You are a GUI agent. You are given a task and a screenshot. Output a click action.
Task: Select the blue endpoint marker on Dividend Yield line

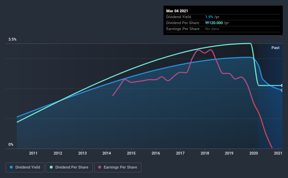tap(282, 90)
